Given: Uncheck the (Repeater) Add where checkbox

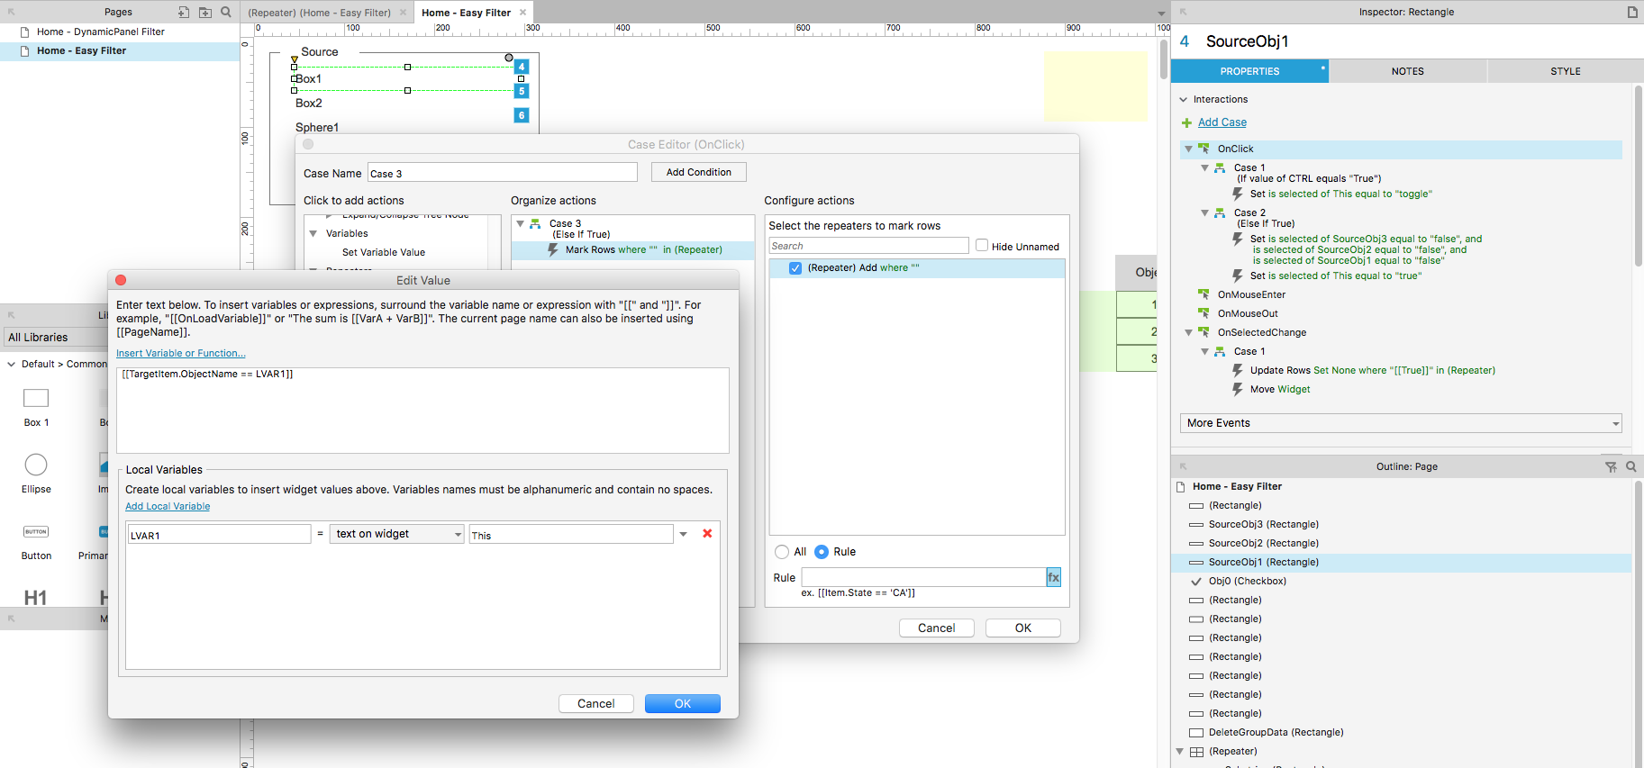Looking at the screenshot, I should [795, 268].
